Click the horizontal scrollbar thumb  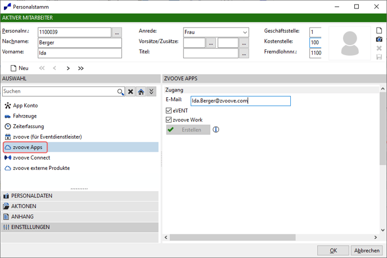pos(232,237)
